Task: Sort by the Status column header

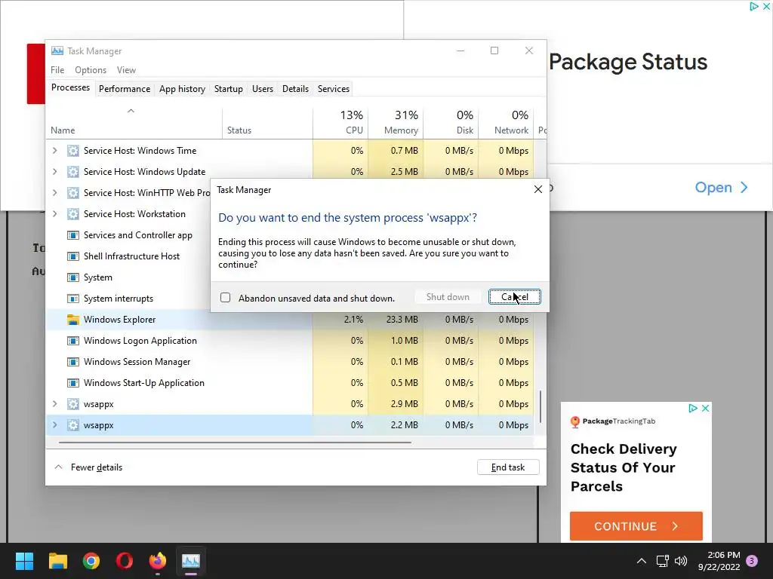Action: (267, 123)
